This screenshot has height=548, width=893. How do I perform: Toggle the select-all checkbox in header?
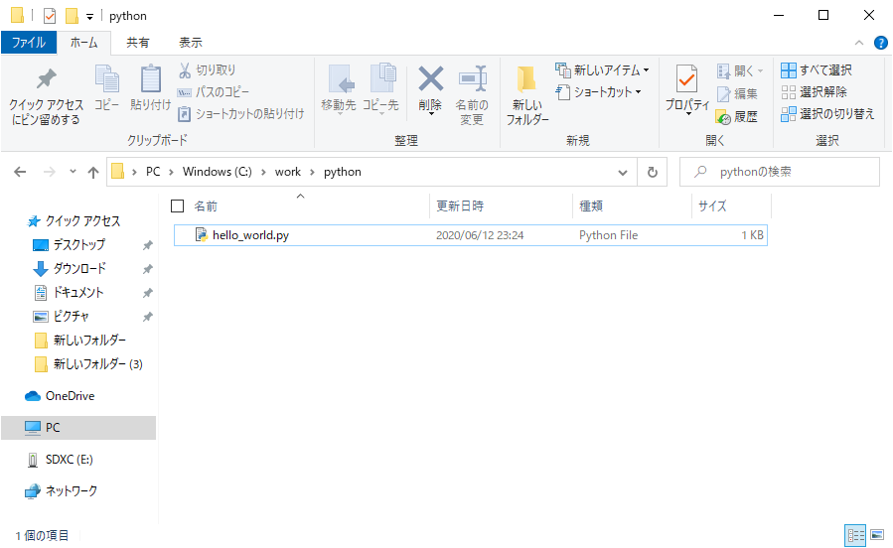click(x=178, y=206)
